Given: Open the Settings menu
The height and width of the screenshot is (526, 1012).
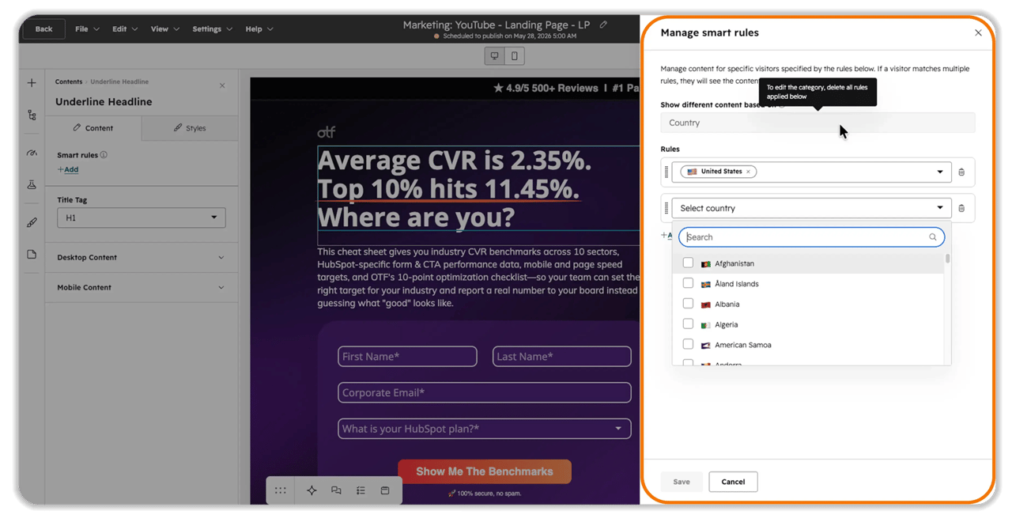Looking at the screenshot, I should (212, 29).
